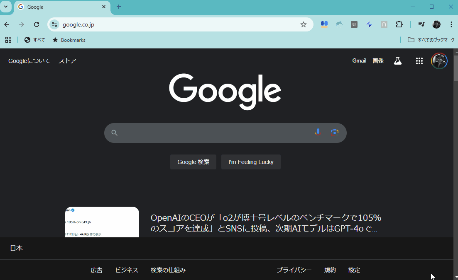Viewport: 458px width, 280px height.
Task: Open the すべてのブックマーク folder
Action: 431,40
